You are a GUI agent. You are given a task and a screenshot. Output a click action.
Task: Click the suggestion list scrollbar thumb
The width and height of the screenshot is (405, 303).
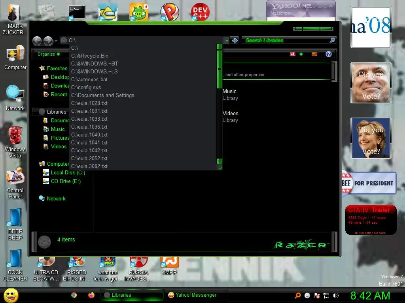(219, 69)
